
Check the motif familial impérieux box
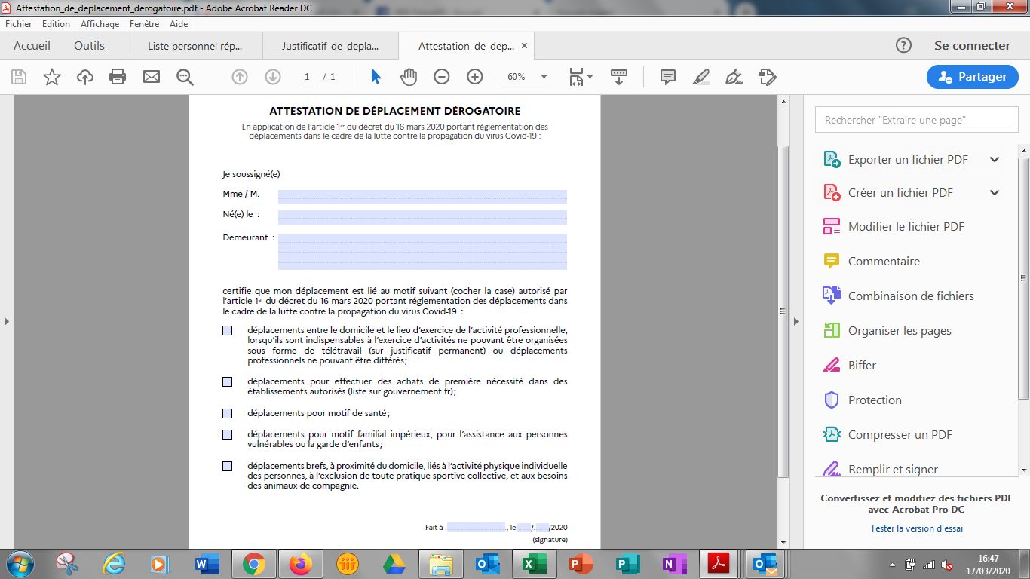[x=228, y=434]
